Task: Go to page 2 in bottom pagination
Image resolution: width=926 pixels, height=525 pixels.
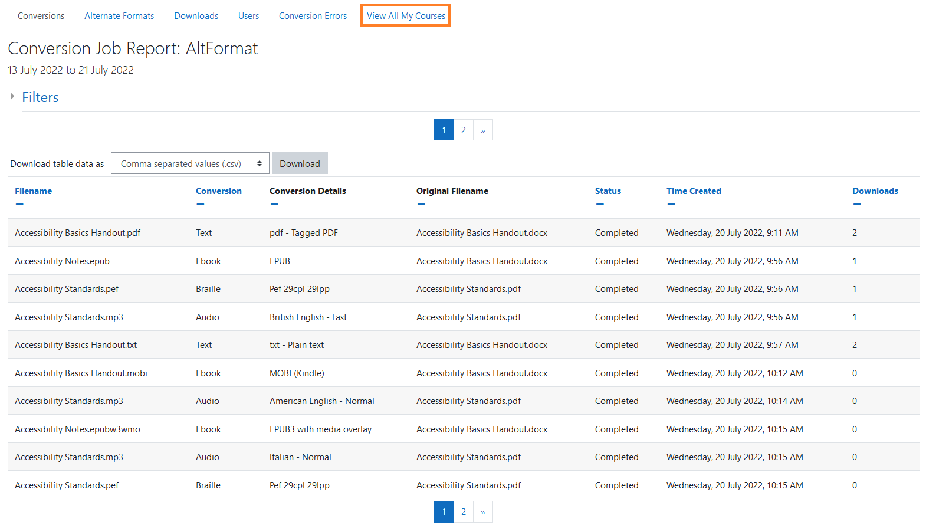Action: tap(464, 511)
